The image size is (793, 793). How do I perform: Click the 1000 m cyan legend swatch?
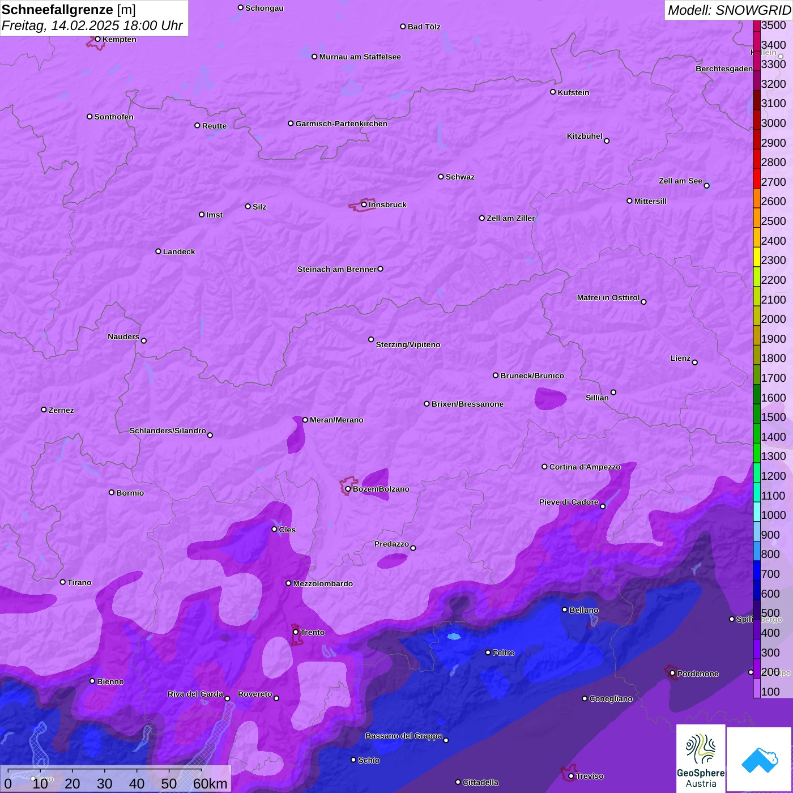pos(757,511)
